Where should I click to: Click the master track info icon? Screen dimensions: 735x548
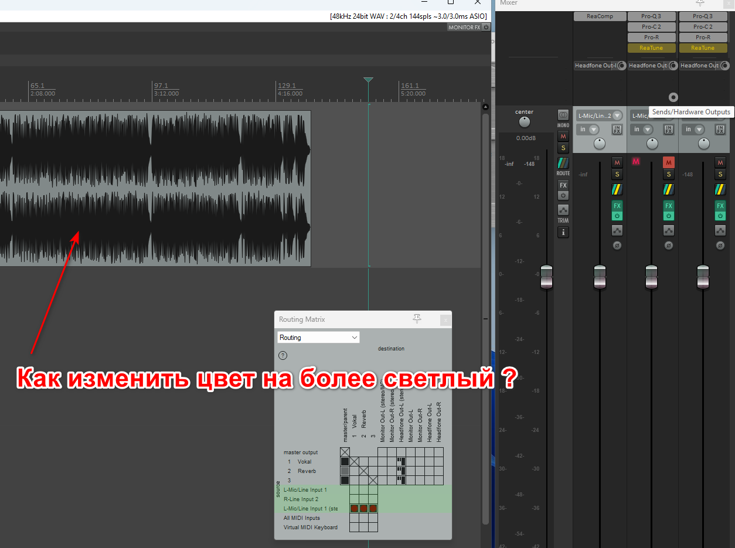[x=563, y=232]
